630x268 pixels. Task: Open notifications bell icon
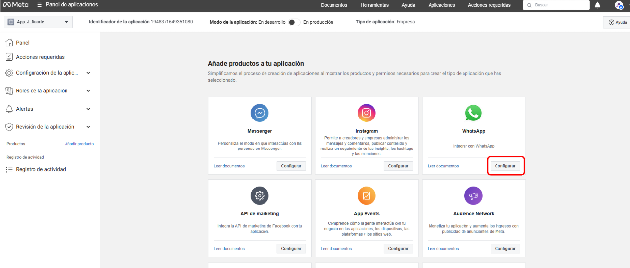pos(597,5)
